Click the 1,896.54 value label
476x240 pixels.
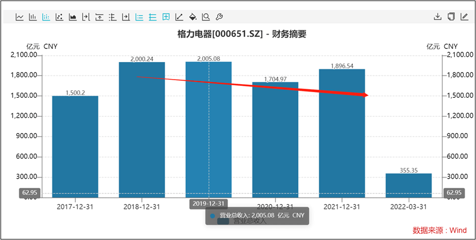pyautogui.click(x=342, y=66)
